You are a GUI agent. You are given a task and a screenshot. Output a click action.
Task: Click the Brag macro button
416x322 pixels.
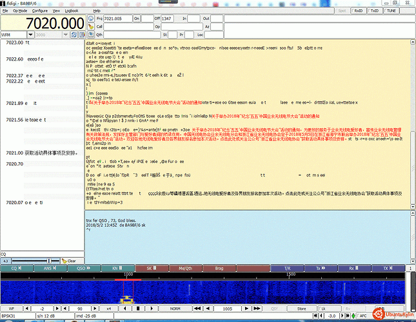pyautogui.click(x=219, y=268)
